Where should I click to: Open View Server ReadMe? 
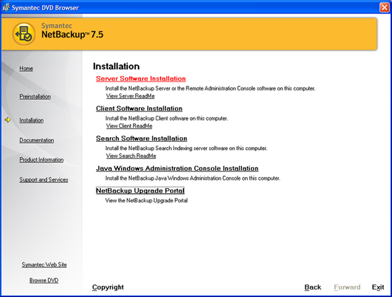[130, 96]
